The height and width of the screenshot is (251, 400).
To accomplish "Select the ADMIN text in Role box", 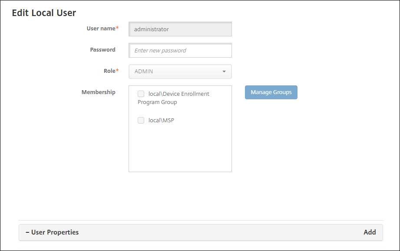I will click(144, 72).
